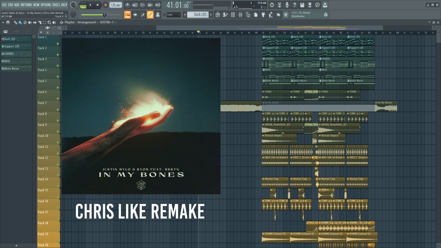This screenshot has width=441, height=248.
Task: Click the 126.000 tempo field
Action: (116, 5)
